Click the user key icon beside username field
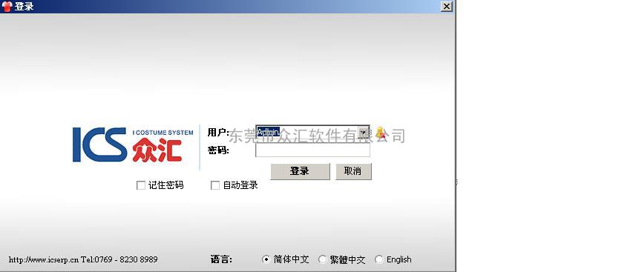The width and height of the screenshot is (633, 272). [x=380, y=133]
